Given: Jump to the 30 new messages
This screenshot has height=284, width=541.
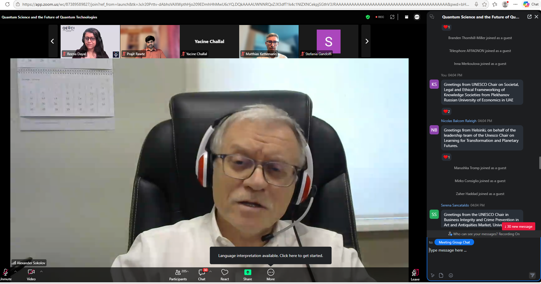Looking at the screenshot, I should [519, 227].
